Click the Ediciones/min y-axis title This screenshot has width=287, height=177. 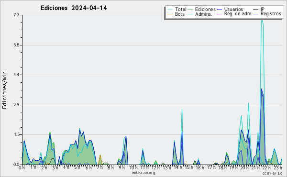(4, 90)
